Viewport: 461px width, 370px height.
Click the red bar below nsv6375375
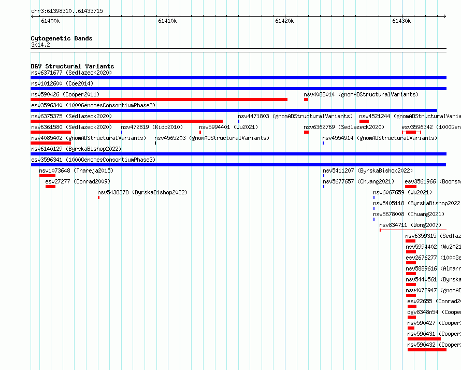coord(127,121)
